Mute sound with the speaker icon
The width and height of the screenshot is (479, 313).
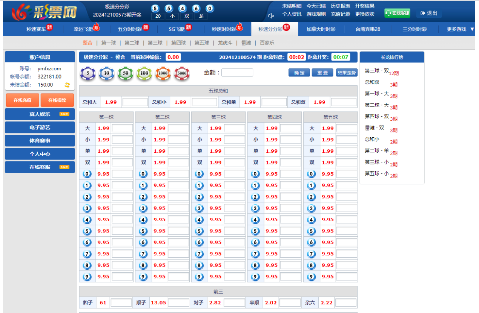tap(270, 16)
